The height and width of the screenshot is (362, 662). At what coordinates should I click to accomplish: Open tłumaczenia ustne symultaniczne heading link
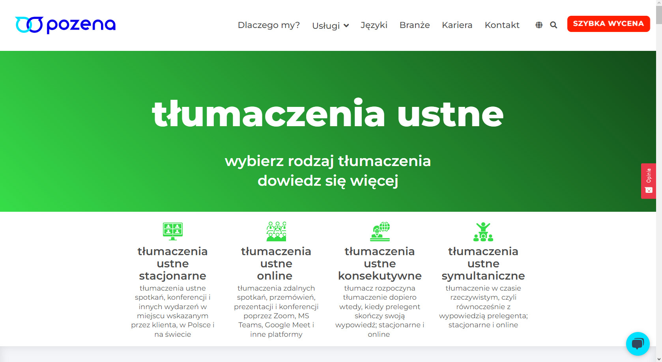[483, 263]
